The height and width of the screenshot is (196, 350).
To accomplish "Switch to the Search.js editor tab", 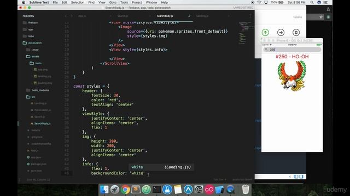I will tap(122, 16).
